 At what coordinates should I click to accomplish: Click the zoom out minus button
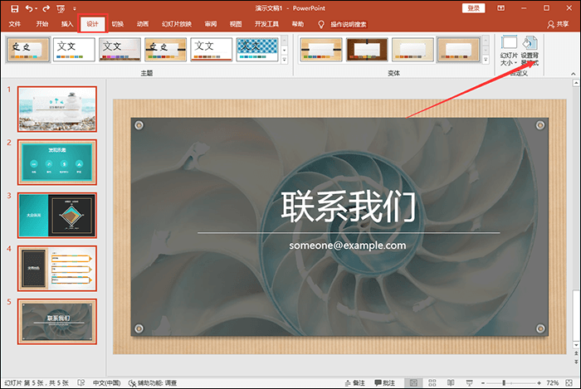[x=483, y=382]
